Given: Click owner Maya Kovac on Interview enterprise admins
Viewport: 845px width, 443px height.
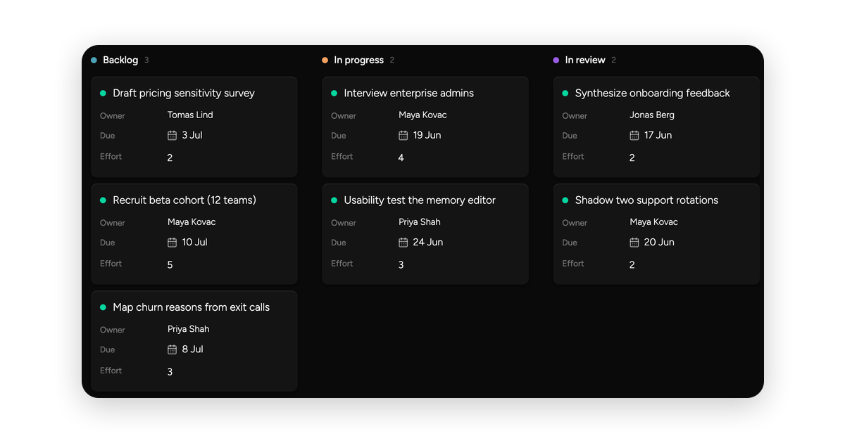Looking at the screenshot, I should (423, 115).
